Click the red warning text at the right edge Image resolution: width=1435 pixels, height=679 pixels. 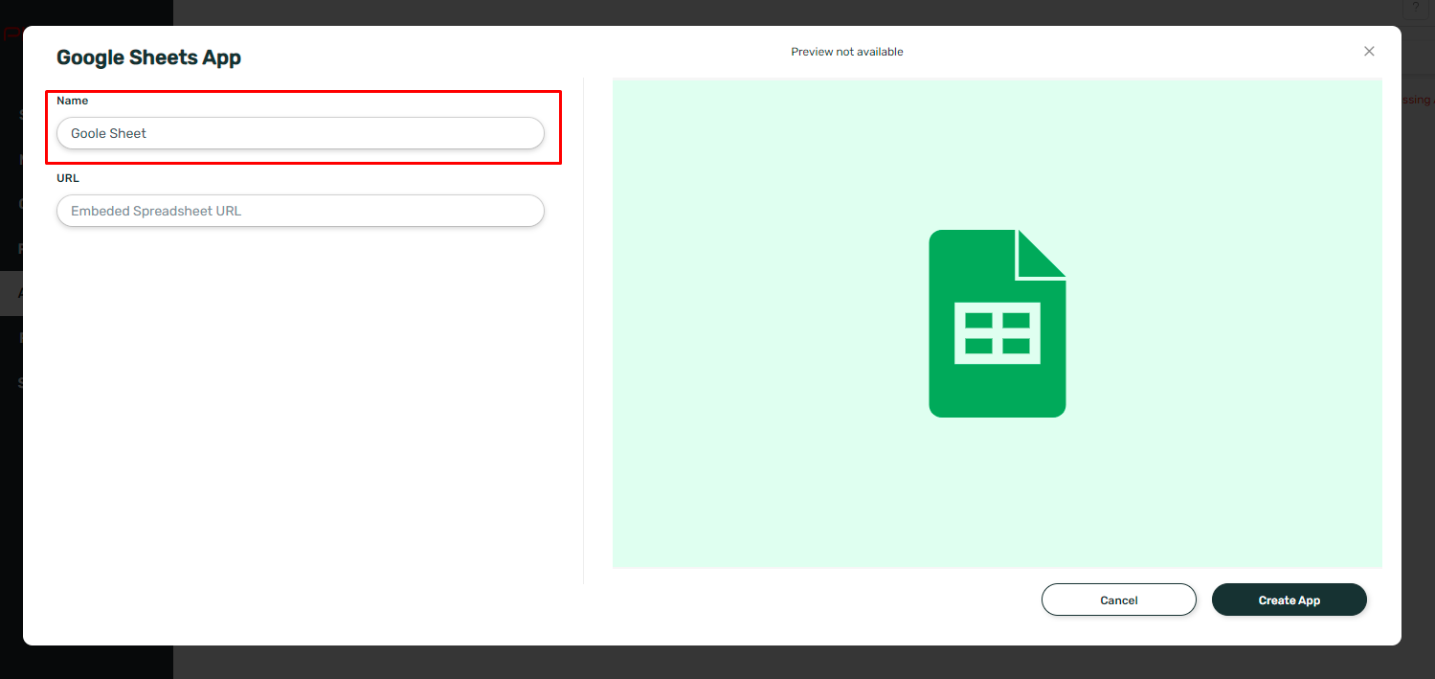pyautogui.click(x=1417, y=99)
